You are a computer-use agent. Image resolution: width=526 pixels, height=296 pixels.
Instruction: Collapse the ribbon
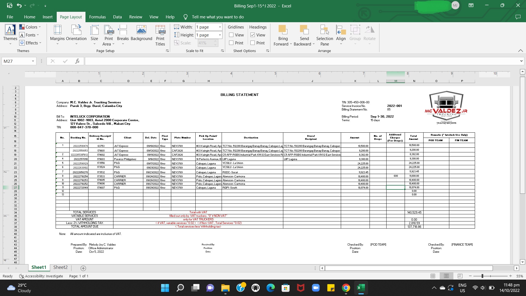pyautogui.click(x=521, y=51)
